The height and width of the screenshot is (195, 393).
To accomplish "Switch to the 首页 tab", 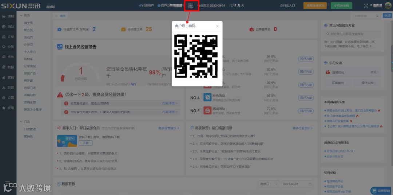I will click(x=60, y=16).
